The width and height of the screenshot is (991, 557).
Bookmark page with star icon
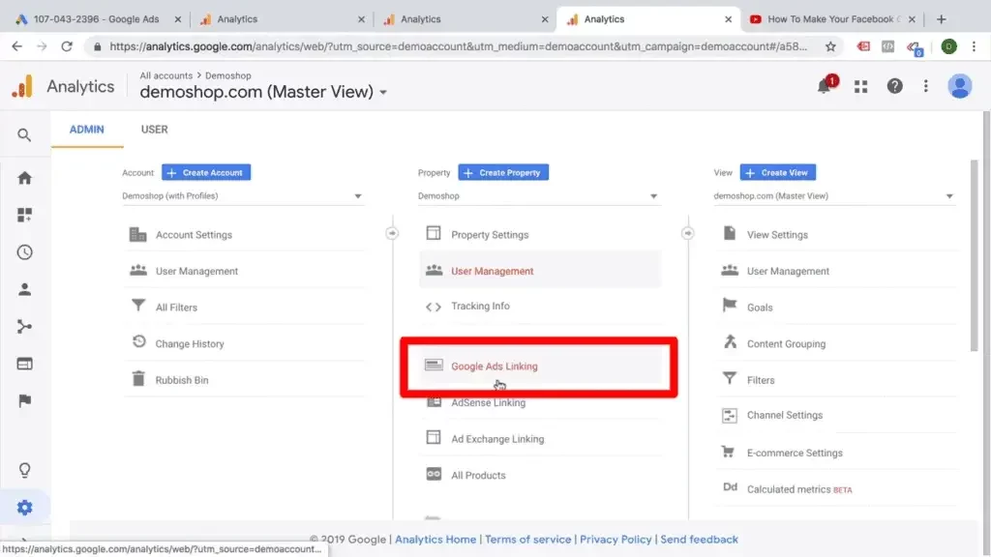[830, 46]
